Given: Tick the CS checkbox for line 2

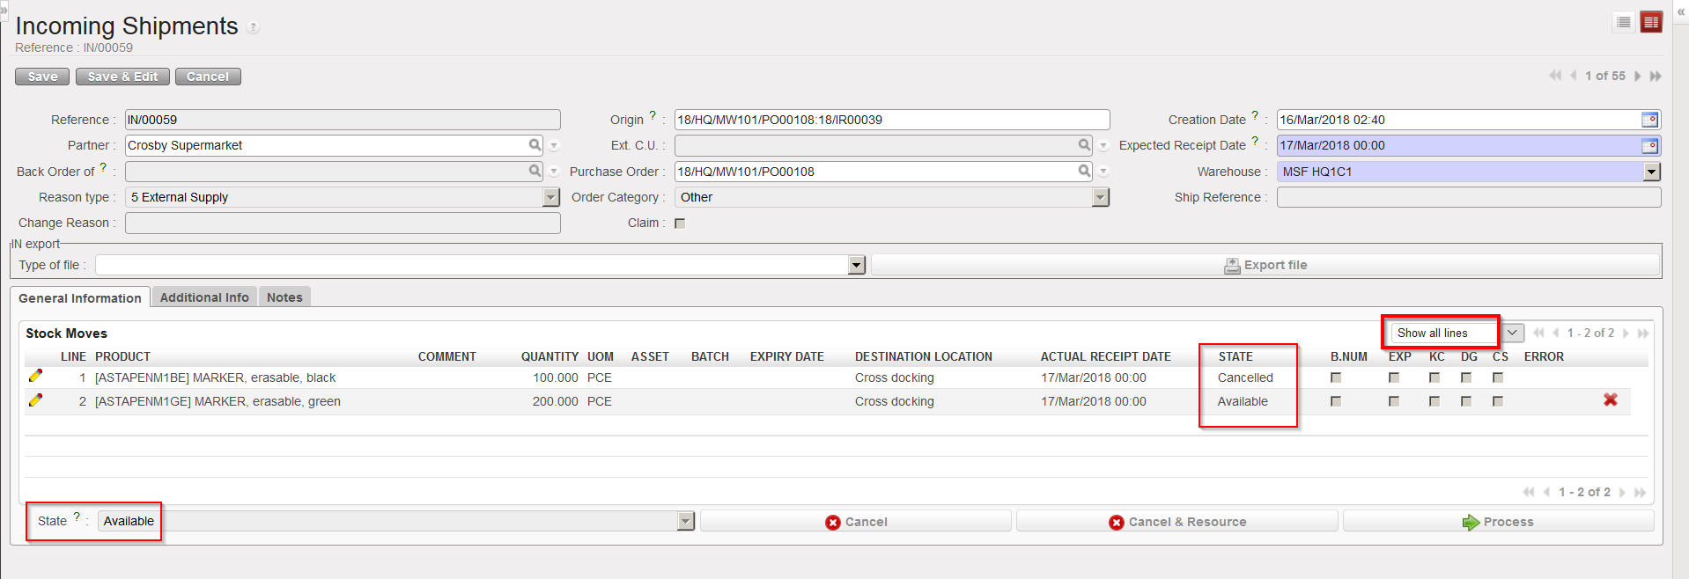Looking at the screenshot, I should [1498, 401].
